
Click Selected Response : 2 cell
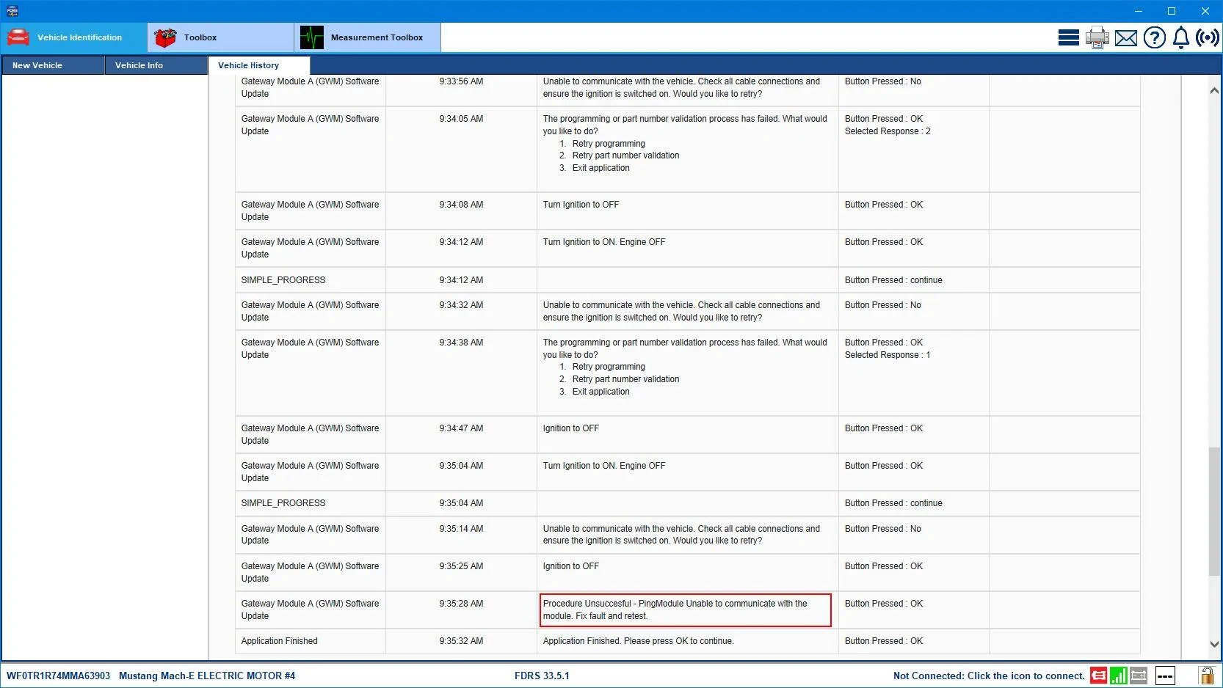(x=887, y=131)
